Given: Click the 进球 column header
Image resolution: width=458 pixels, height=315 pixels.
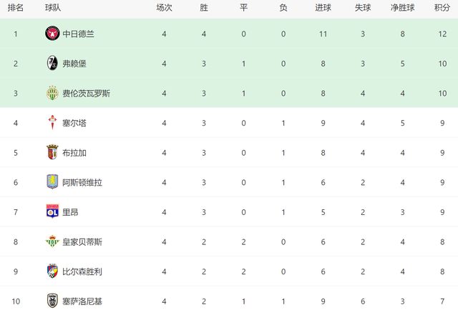Looking at the screenshot, I should [323, 8].
